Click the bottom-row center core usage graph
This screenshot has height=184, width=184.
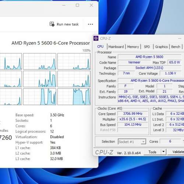point(40,97)
